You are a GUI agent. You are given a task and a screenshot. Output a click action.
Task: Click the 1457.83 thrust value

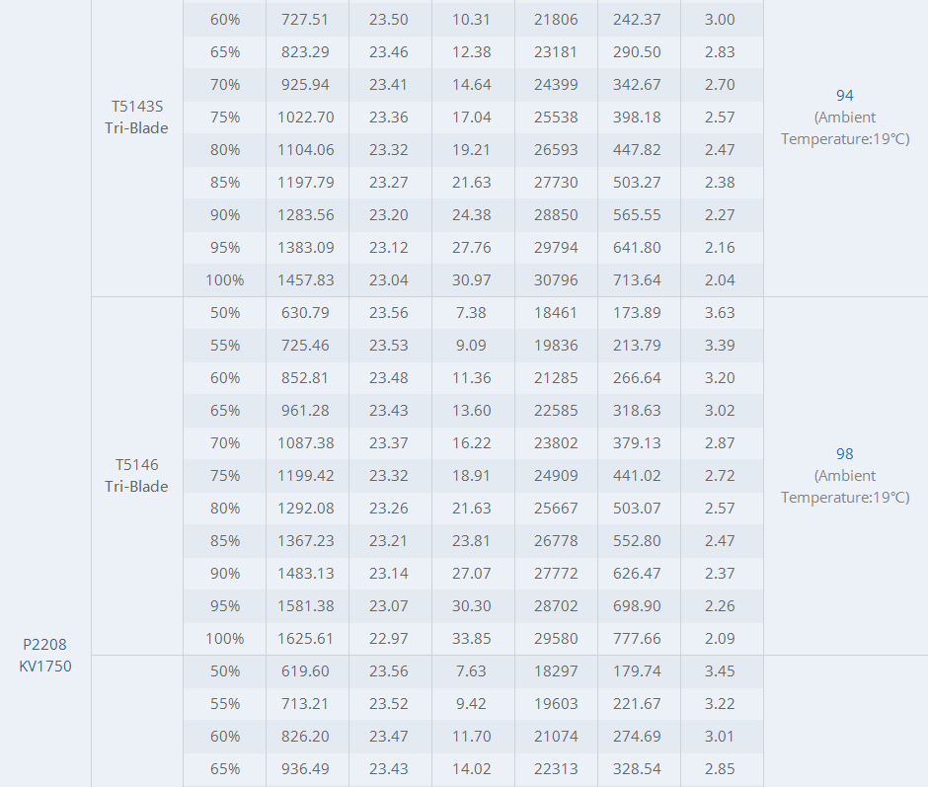click(x=306, y=280)
